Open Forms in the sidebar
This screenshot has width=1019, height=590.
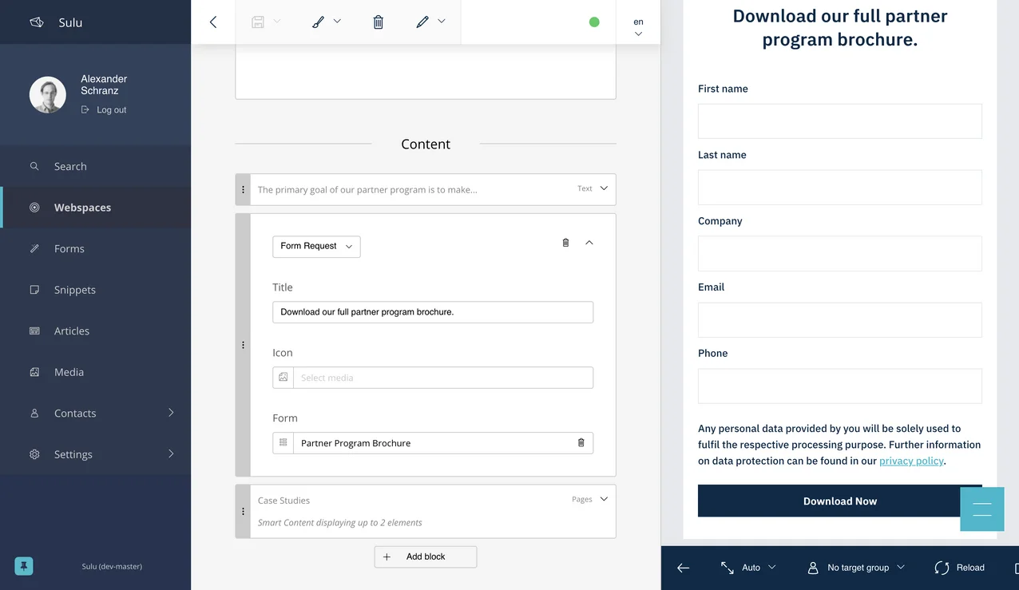click(x=69, y=249)
